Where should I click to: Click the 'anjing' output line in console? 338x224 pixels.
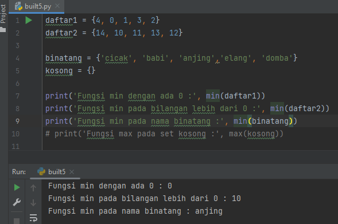135,211
